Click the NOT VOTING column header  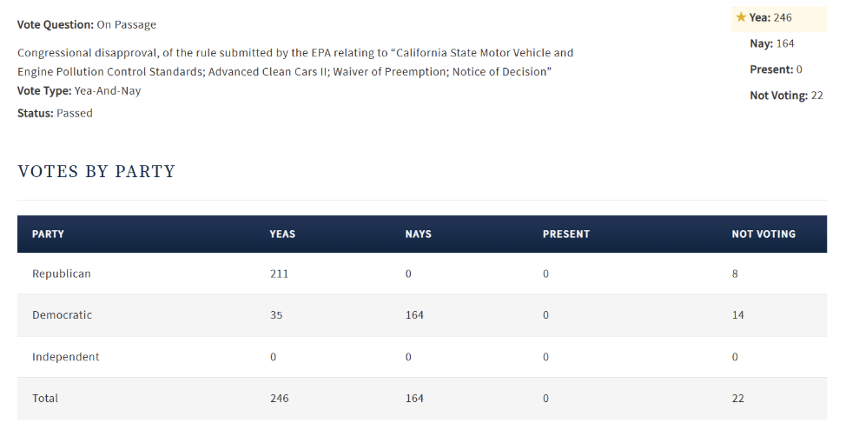point(763,235)
